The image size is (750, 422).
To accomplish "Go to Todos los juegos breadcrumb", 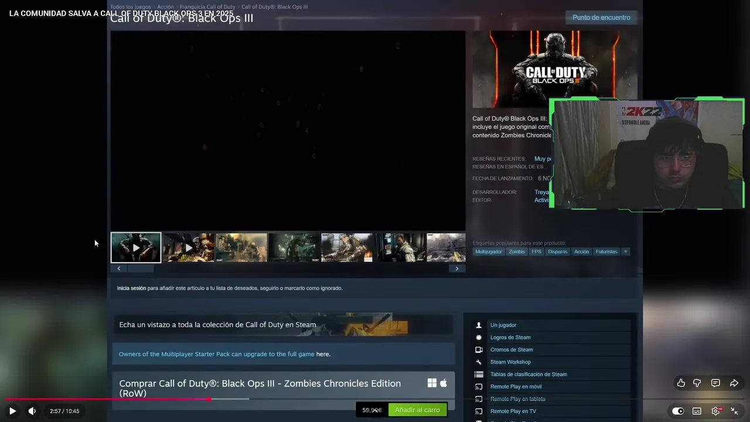I will [131, 7].
